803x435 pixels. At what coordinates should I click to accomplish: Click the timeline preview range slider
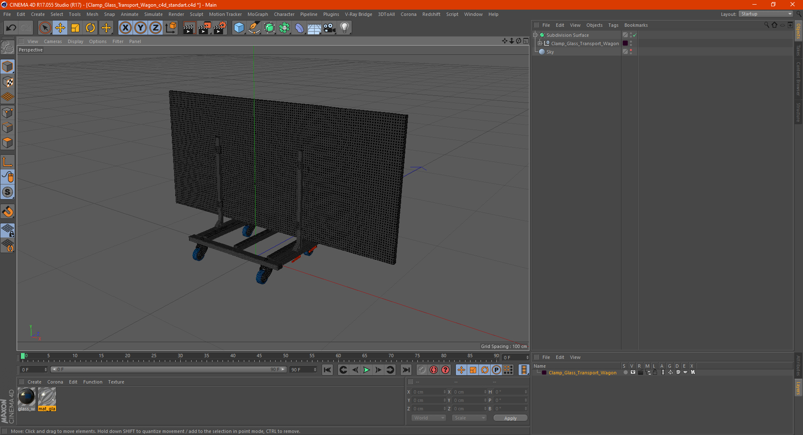pyautogui.click(x=169, y=369)
